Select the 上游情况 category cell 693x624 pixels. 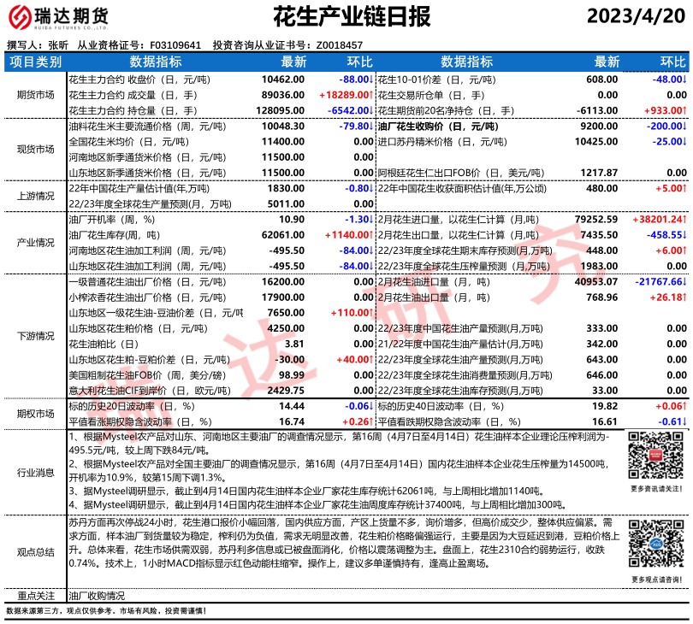point(35,196)
